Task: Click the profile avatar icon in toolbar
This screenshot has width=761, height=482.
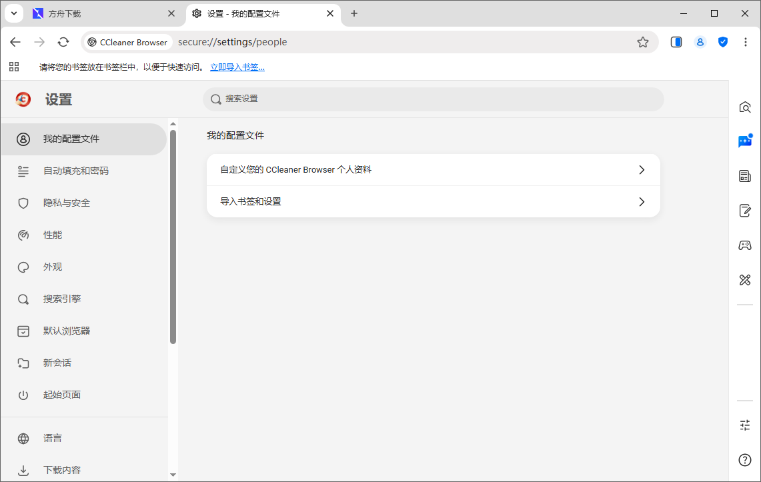Action: (700, 41)
